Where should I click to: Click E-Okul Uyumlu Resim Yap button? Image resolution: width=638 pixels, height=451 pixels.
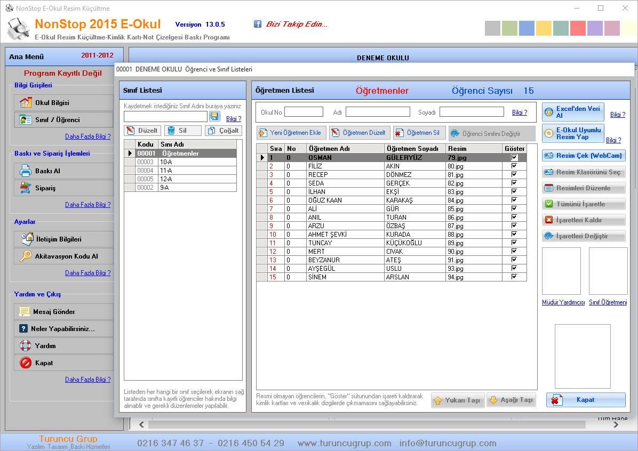point(573,133)
